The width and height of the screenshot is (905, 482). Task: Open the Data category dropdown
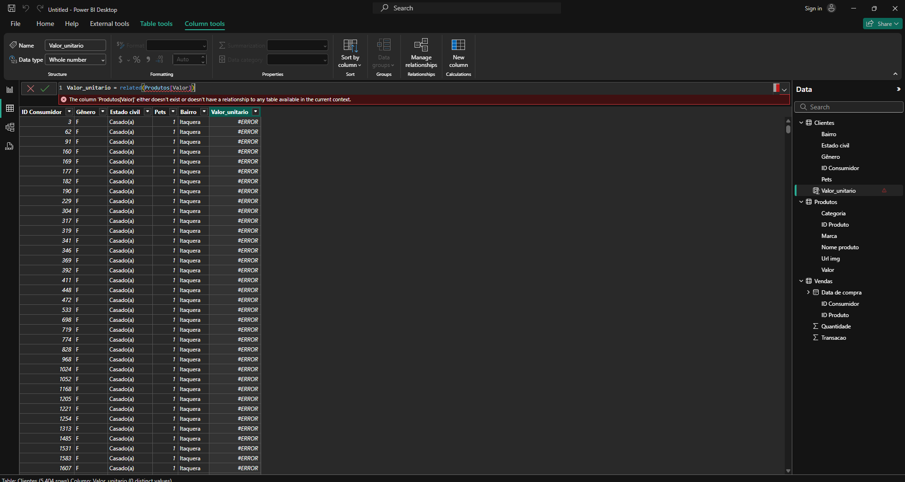(298, 60)
